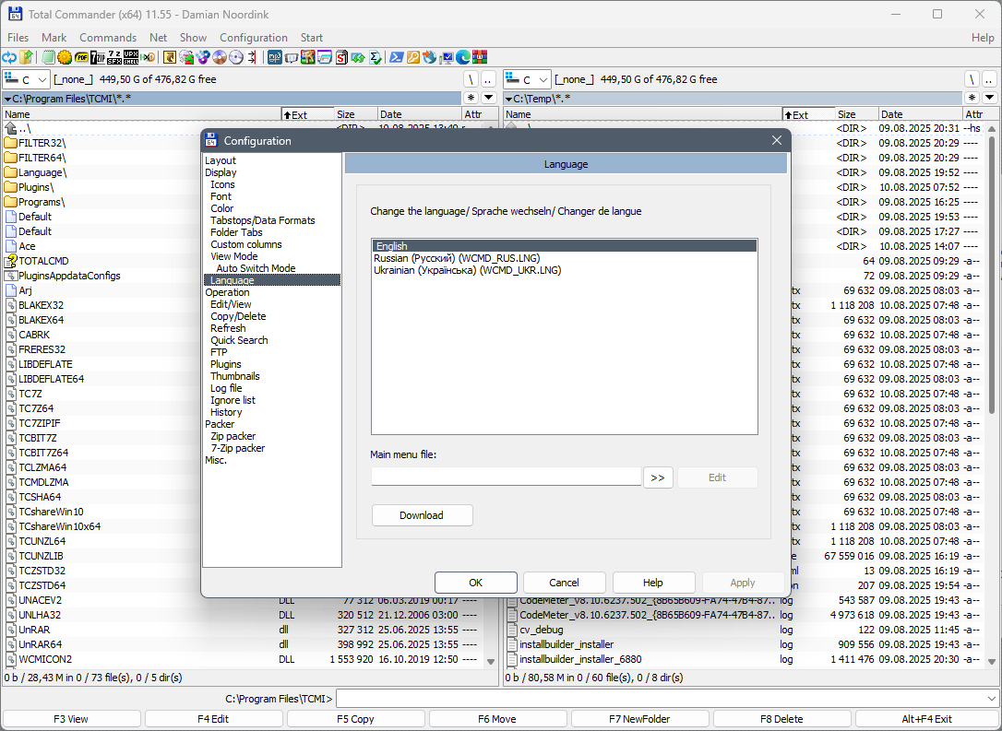Open left panel directory history arrow
The height and width of the screenshot is (731, 1002).
click(x=489, y=98)
